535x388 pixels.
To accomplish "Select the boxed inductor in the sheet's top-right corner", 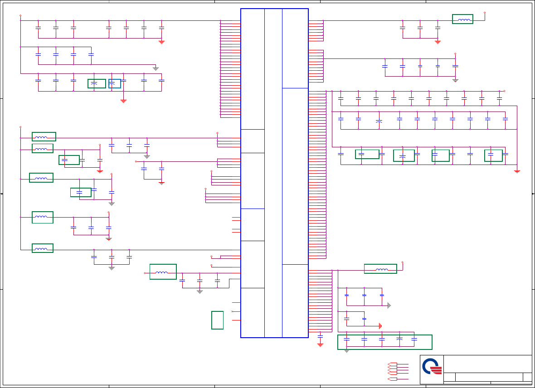I will (462, 19).
